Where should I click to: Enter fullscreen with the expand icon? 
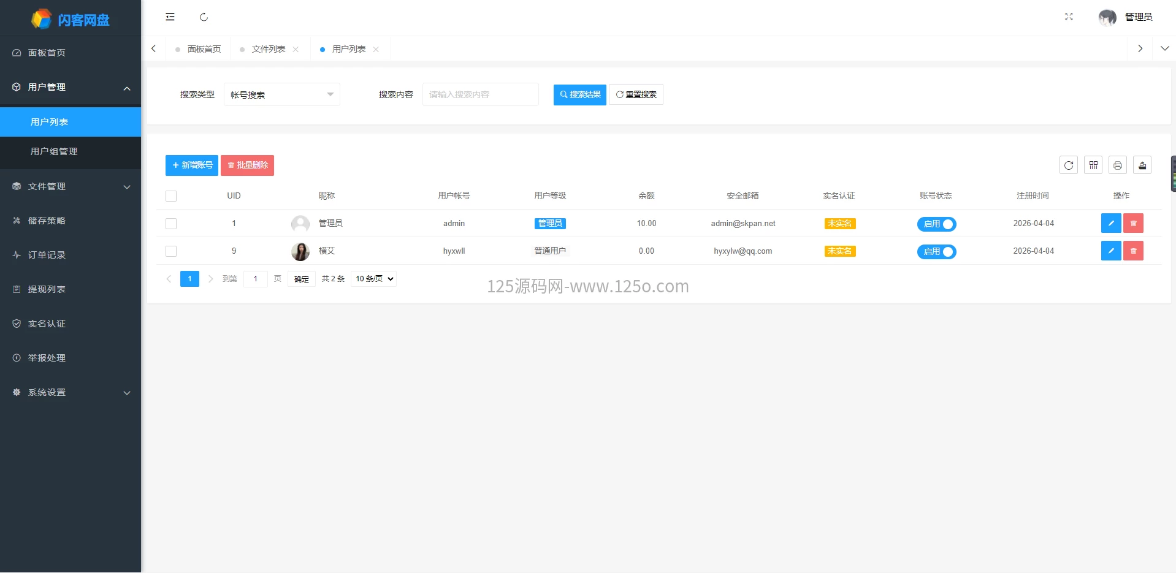pyautogui.click(x=1069, y=17)
